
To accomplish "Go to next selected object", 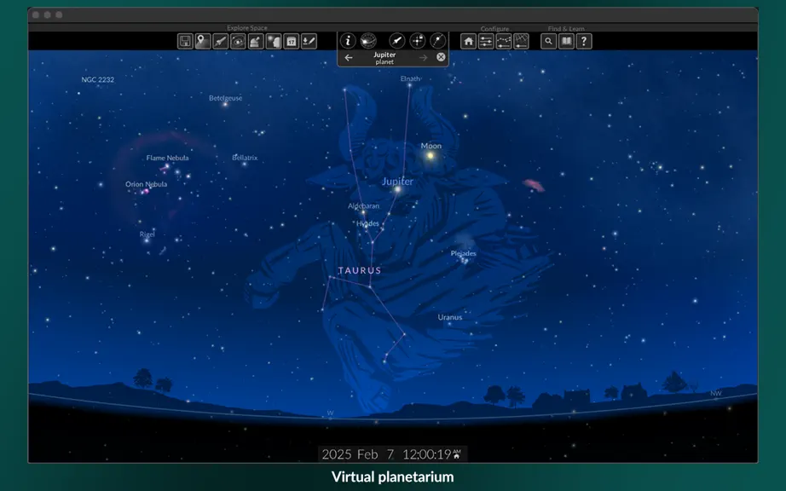I will pos(423,58).
